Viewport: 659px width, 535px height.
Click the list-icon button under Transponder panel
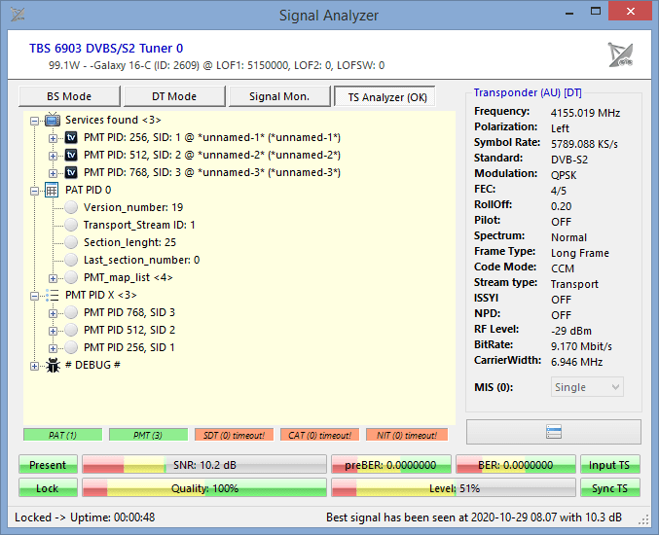click(554, 432)
